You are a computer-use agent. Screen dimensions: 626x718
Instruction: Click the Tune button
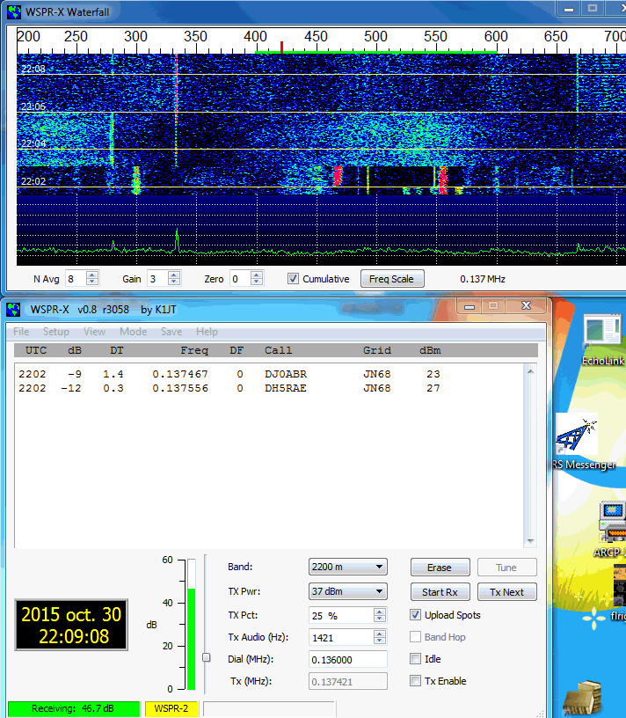pos(506,568)
